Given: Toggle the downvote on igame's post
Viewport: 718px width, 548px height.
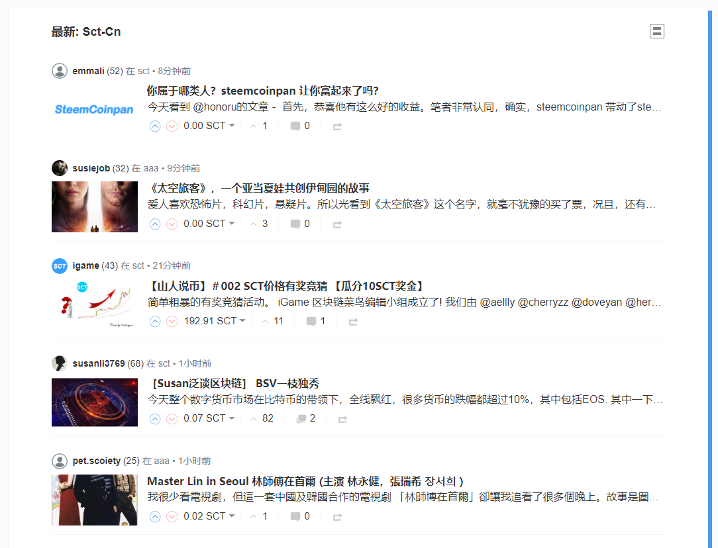Looking at the screenshot, I should [172, 321].
